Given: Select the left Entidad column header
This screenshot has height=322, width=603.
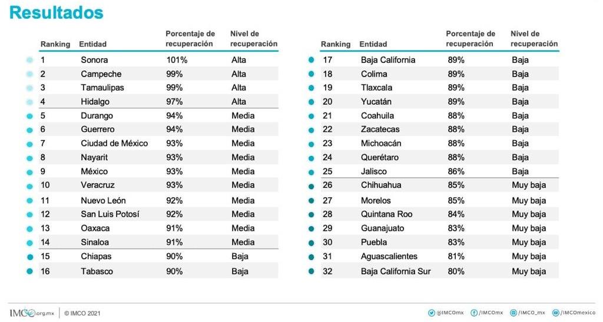Looking at the screenshot, I should [92, 44].
